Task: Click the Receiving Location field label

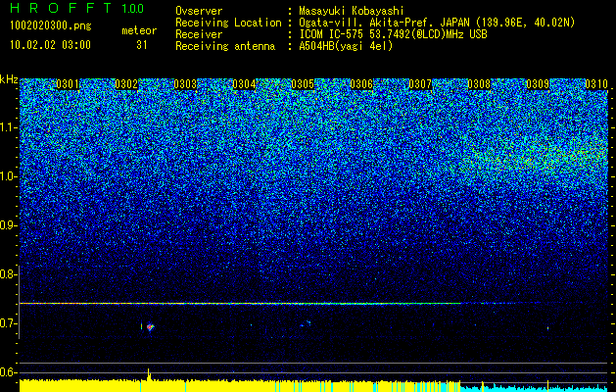Action: (x=228, y=23)
